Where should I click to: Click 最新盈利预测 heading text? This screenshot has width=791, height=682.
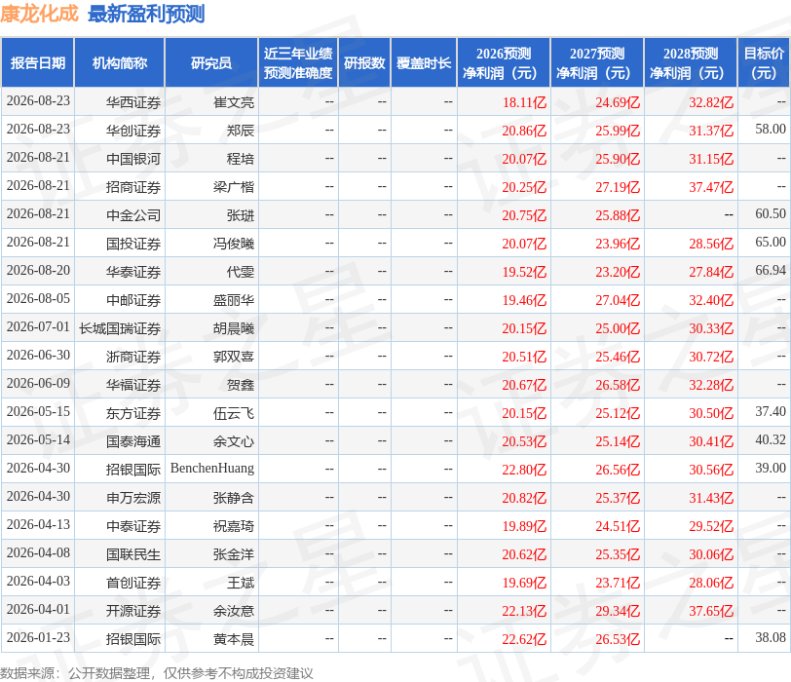pyautogui.click(x=146, y=14)
